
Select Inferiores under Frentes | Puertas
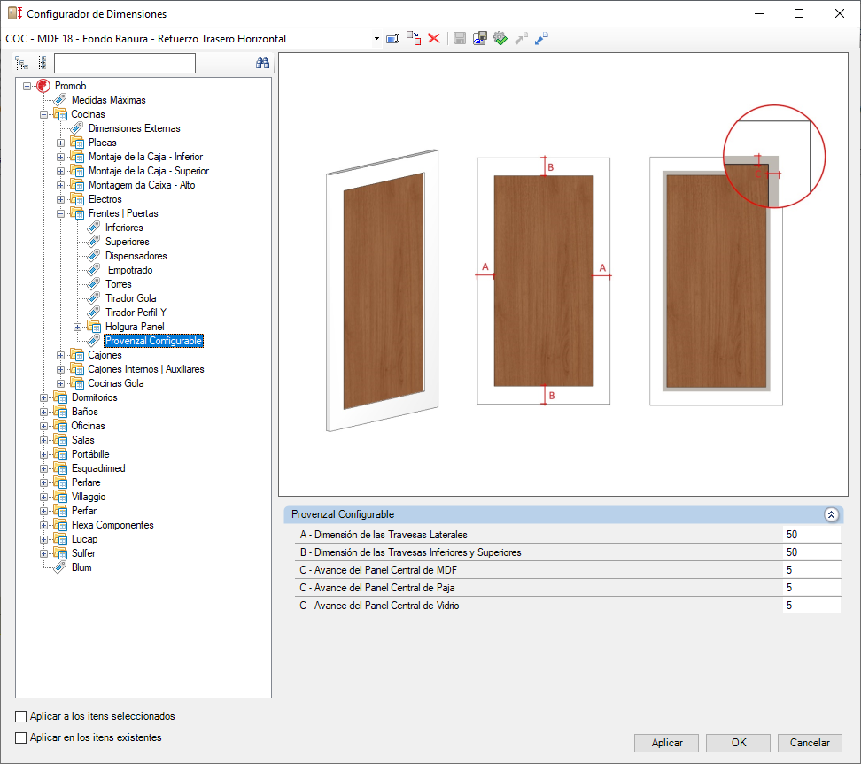(x=124, y=228)
